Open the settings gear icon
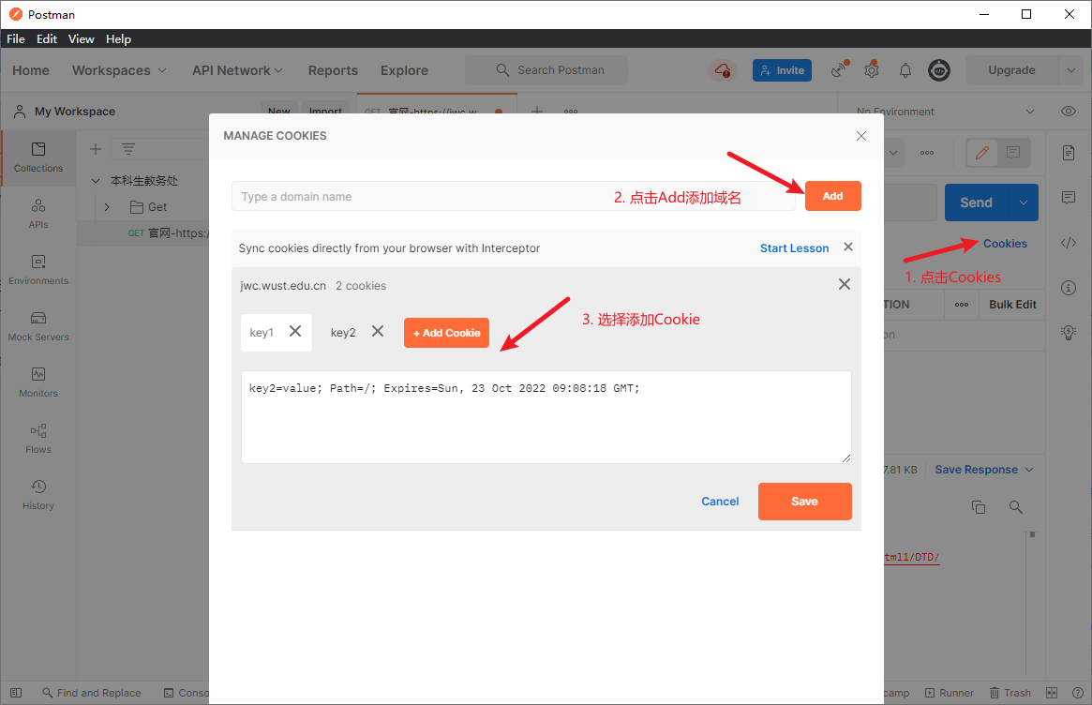 click(872, 70)
